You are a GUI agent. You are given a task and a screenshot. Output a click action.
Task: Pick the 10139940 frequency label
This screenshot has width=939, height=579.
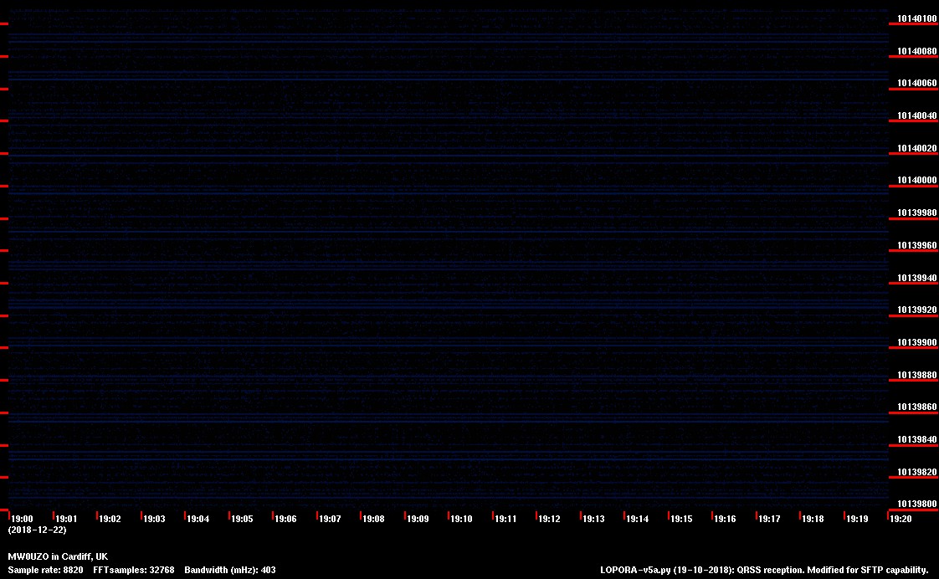(x=917, y=278)
